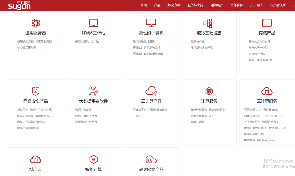Click the cube icon for 计算服务
The image size is (295, 176).
[x=209, y=91]
